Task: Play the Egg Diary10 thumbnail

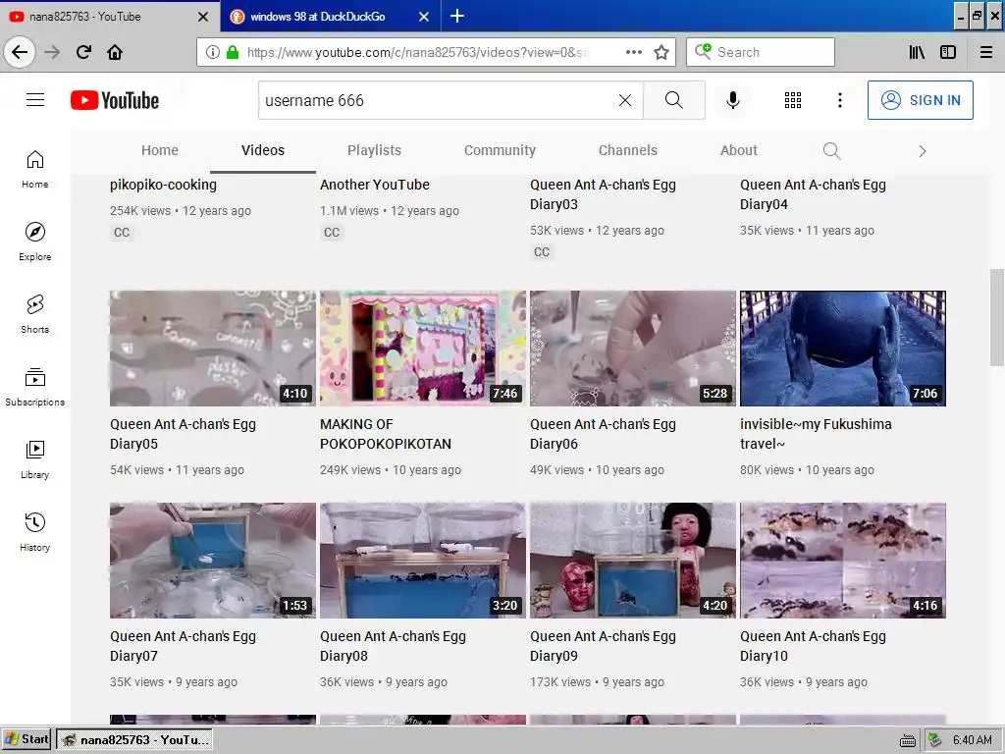Action: (843, 561)
